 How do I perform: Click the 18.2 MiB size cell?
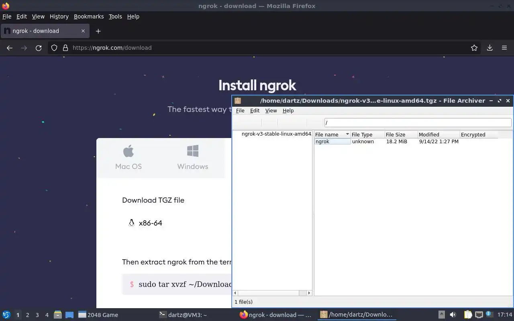(x=397, y=142)
